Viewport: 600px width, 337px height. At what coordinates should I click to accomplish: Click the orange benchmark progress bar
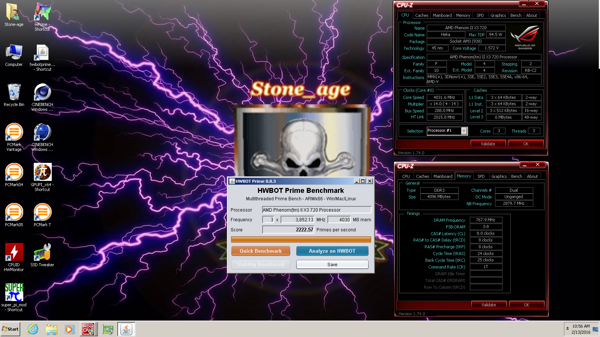coord(301,239)
